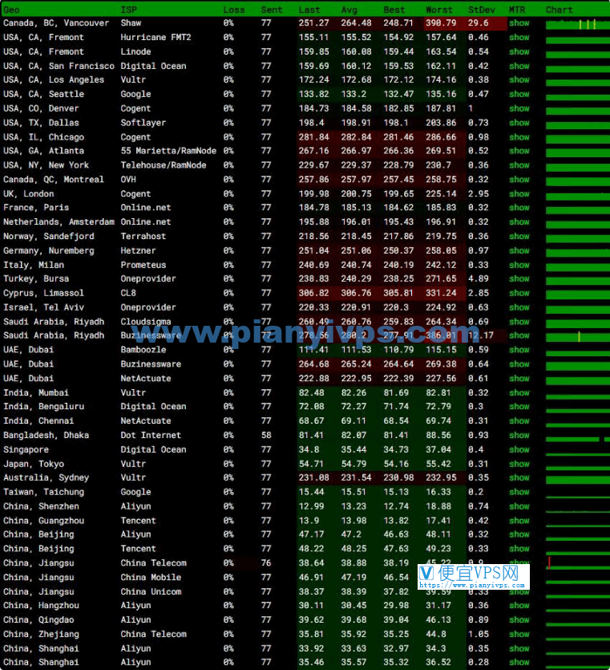Click 'show' link for Fremont Linode row
Image resolution: width=610 pixels, height=670 pixels.
(519, 51)
